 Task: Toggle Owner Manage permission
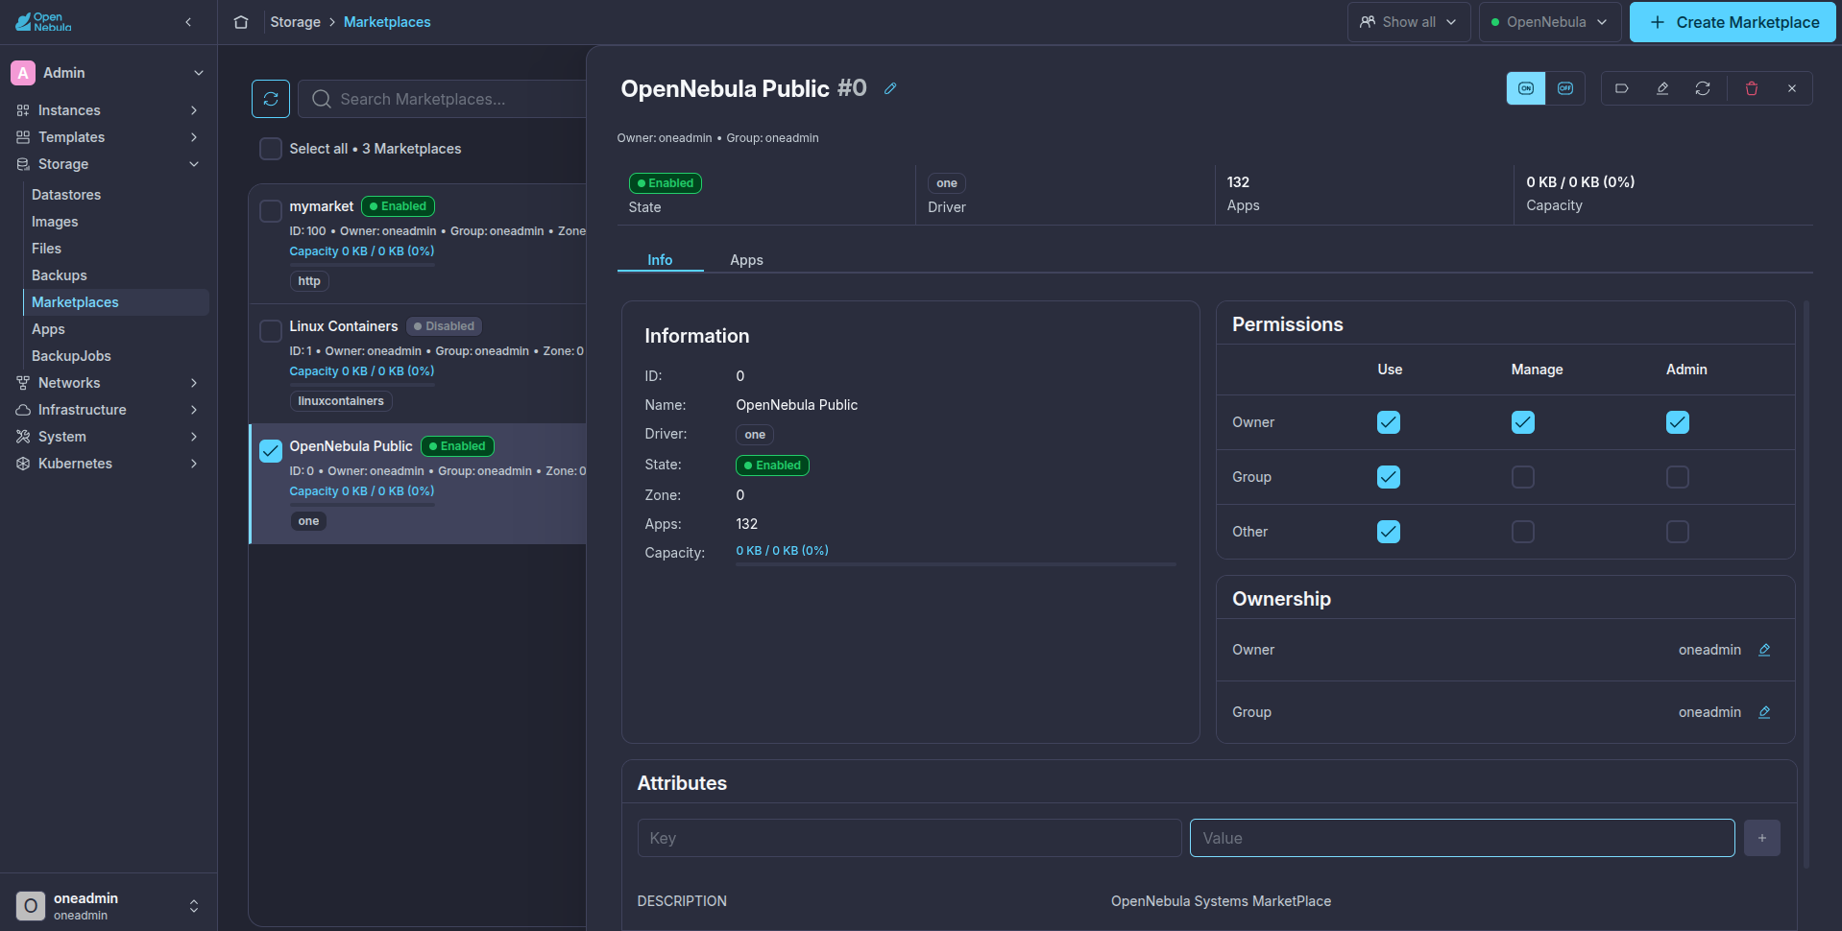point(1523,422)
